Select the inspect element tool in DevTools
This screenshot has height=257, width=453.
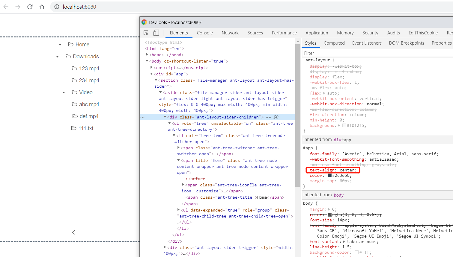(146, 33)
